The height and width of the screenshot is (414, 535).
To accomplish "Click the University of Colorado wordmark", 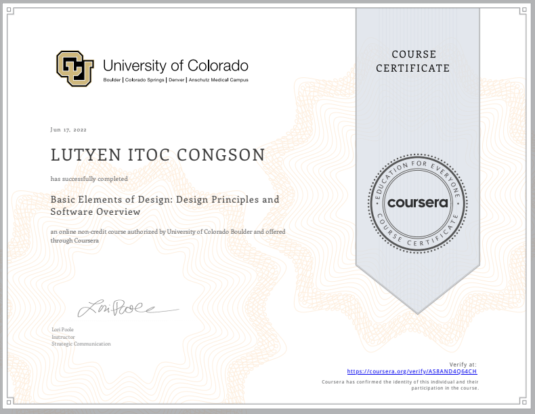I will click(x=175, y=66).
